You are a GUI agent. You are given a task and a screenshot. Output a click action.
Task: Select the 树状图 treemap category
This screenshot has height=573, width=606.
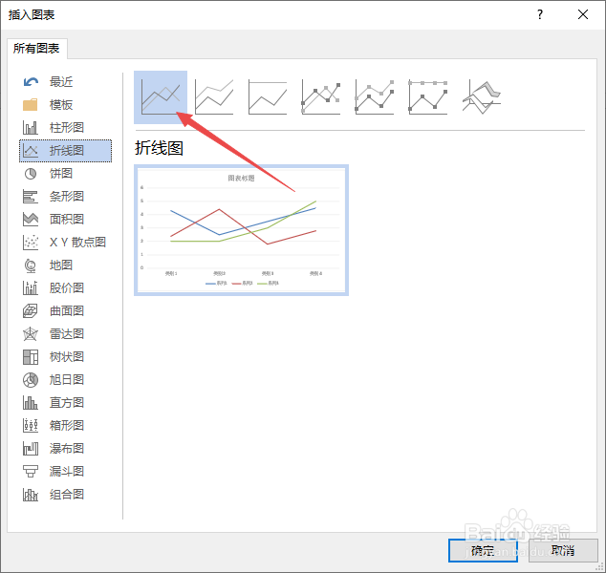click(x=65, y=356)
